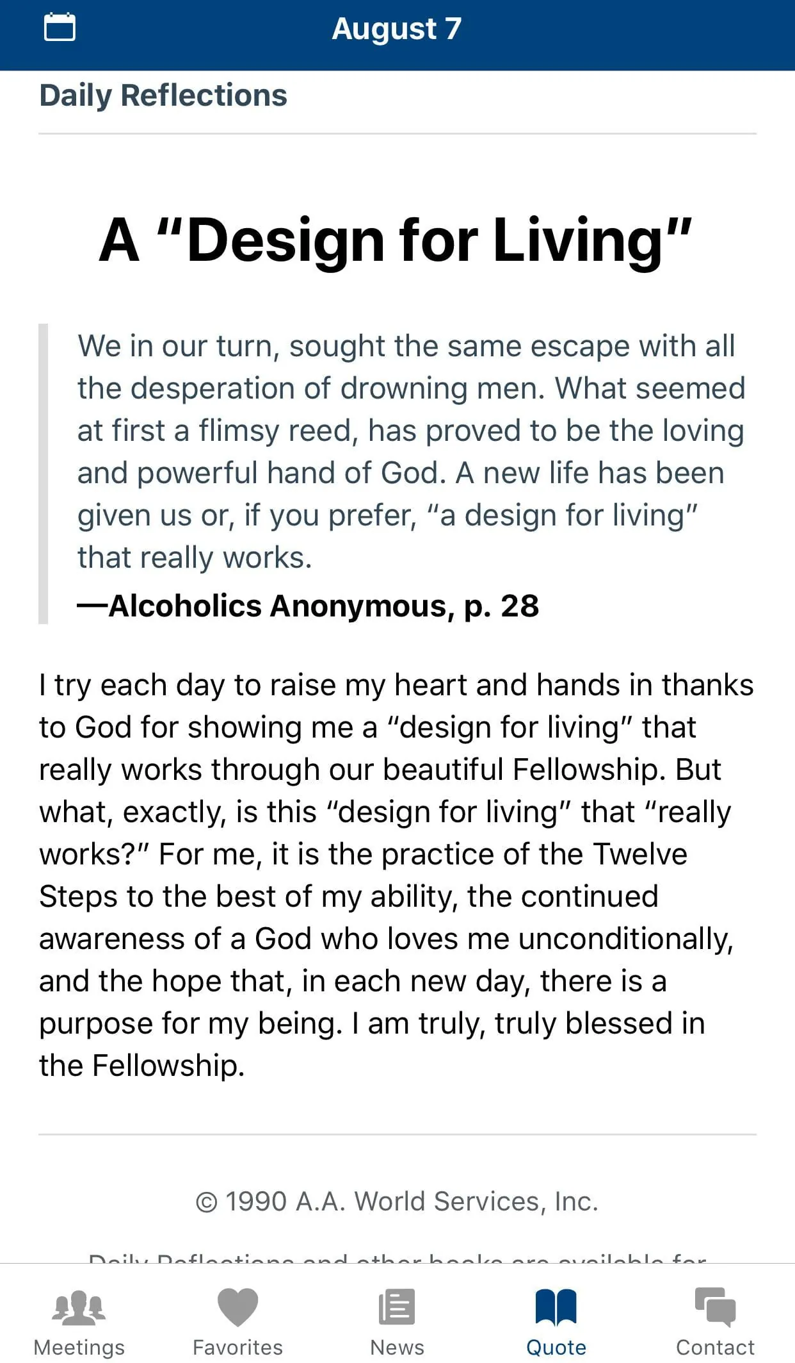The width and height of the screenshot is (795, 1363).
Task: Tap the Quote open-book icon
Action: [x=556, y=1307]
